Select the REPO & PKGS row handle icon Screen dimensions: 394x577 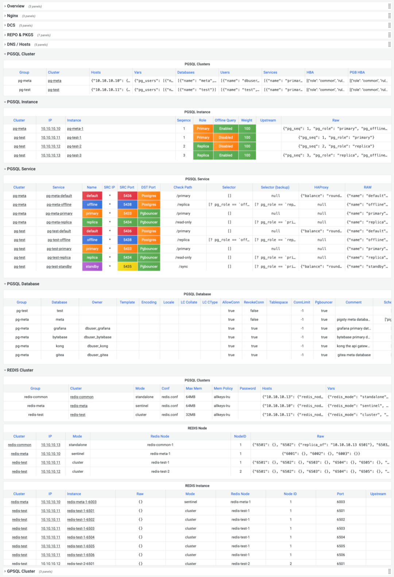tap(389, 35)
